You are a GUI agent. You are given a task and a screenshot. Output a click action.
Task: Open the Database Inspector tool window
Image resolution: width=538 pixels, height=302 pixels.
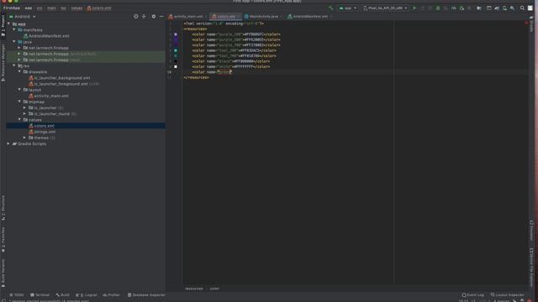point(146,294)
